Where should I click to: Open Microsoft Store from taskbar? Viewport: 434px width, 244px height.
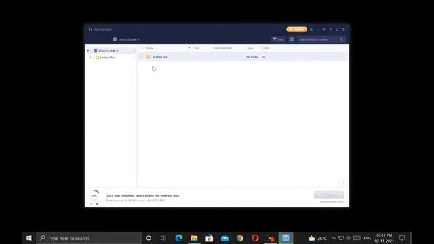(210, 238)
